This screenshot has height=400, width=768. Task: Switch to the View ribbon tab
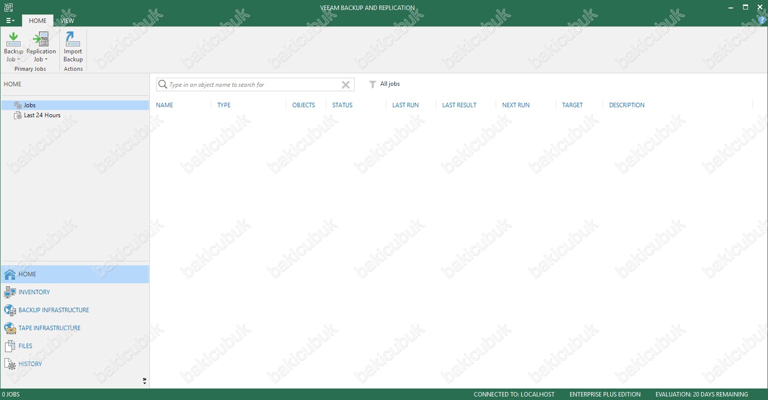click(67, 21)
